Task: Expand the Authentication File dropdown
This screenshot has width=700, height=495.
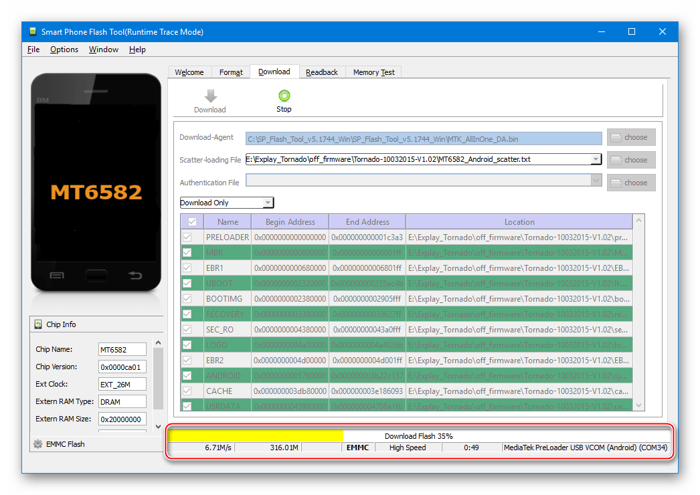Action: [596, 181]
